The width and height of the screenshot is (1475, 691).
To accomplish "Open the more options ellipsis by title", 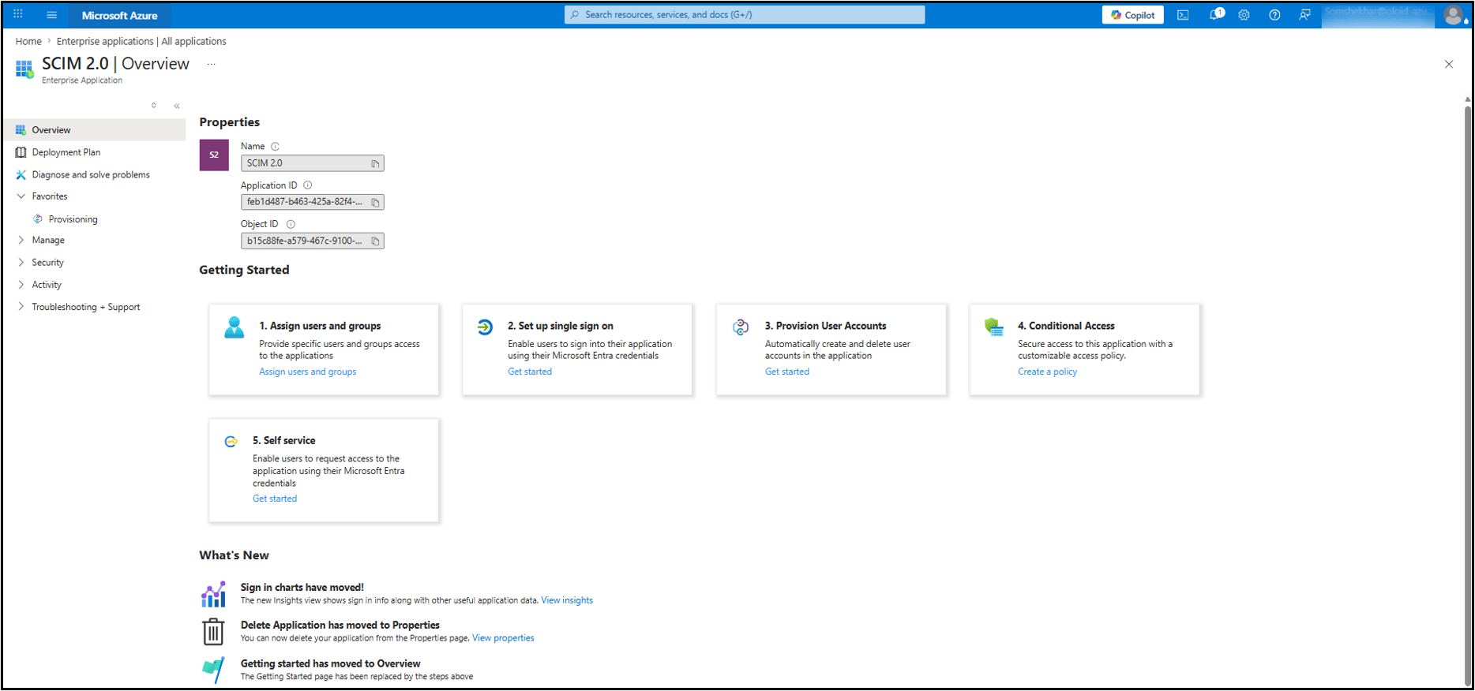I will (x=211, y=64).
